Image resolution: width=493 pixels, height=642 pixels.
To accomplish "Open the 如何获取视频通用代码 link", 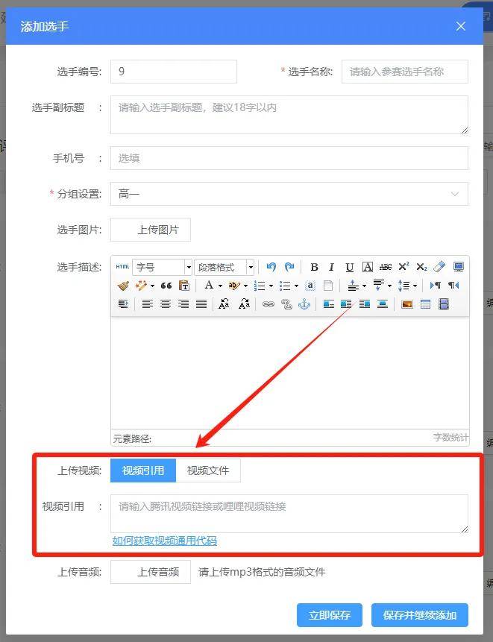I will coord(165,541).
